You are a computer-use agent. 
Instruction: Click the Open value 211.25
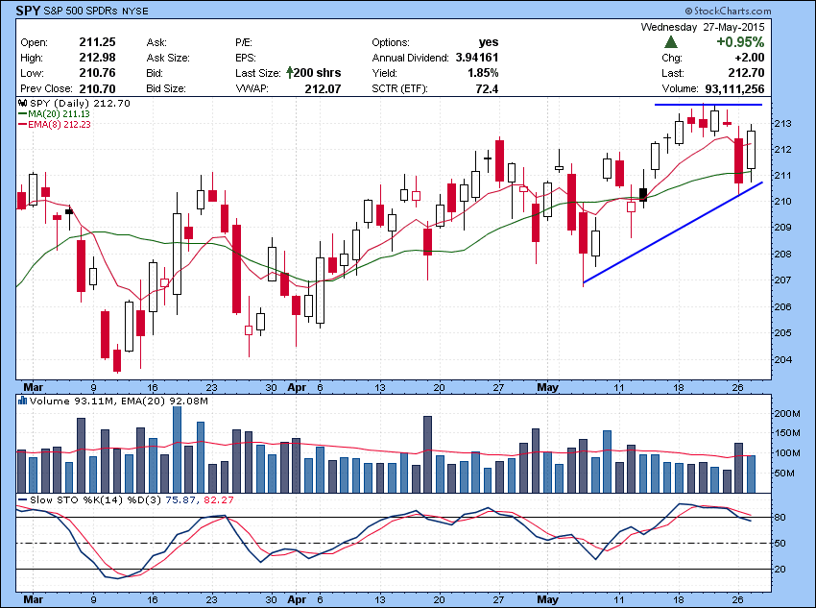97,42
